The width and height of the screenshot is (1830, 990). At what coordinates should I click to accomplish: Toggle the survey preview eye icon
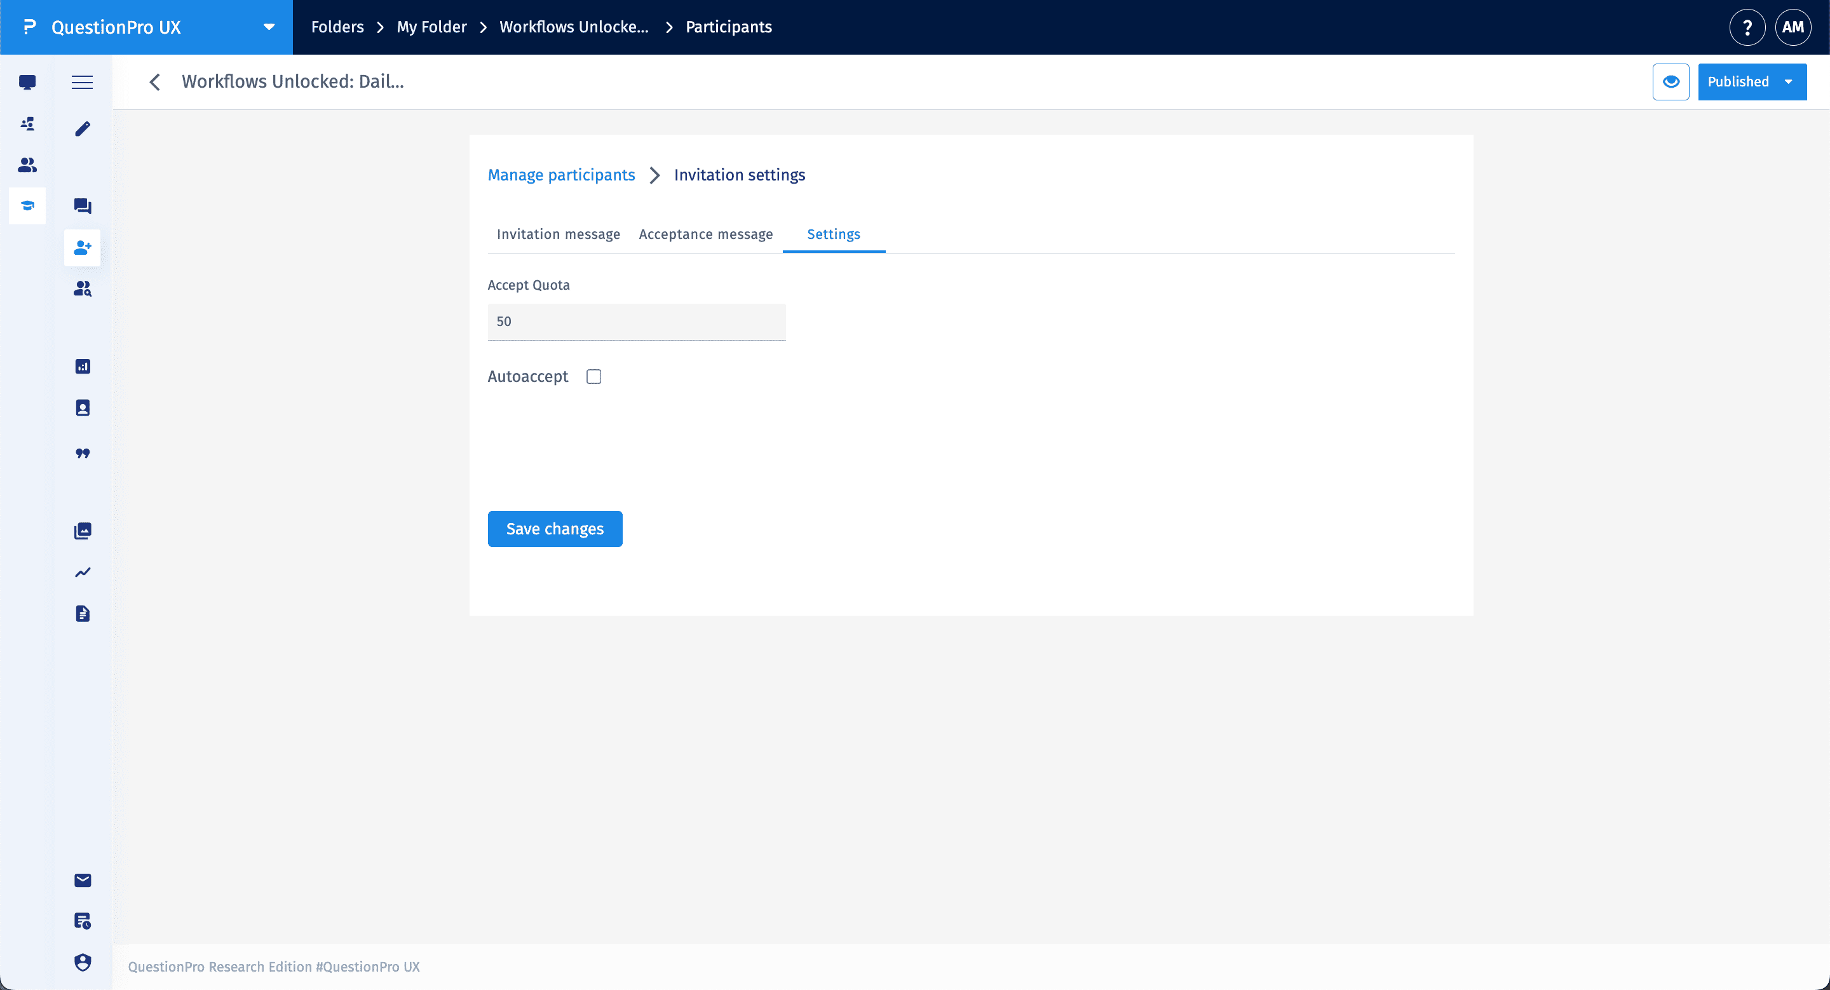(x=1671, y=82)
